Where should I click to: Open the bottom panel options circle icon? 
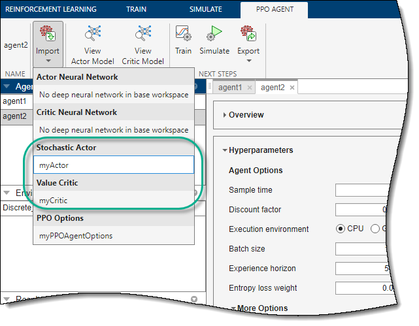(x=194, y=299)
